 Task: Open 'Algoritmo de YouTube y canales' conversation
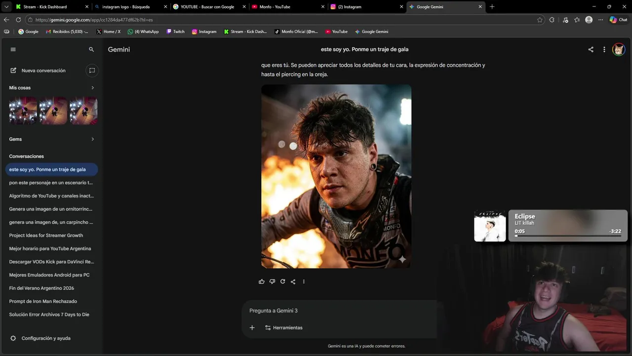pos(51,196)
